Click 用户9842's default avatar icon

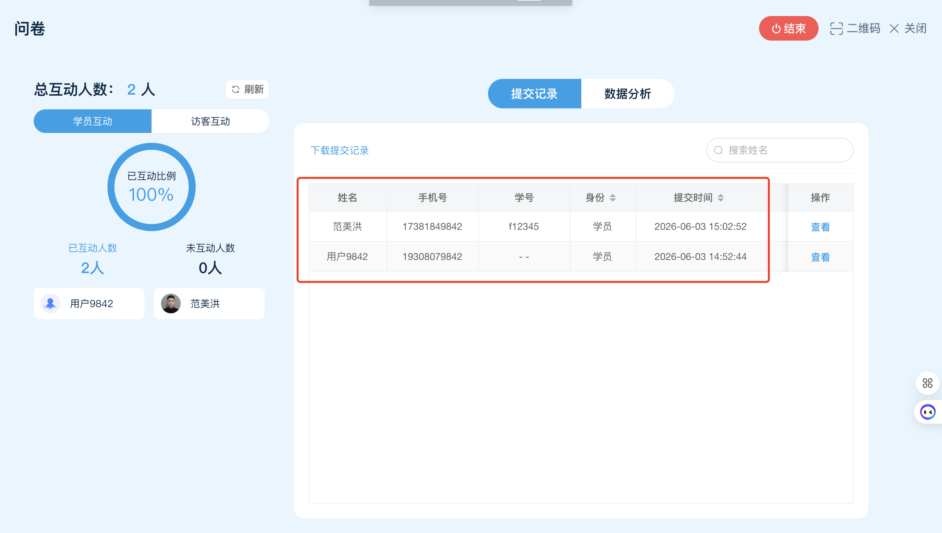point(50,303)
